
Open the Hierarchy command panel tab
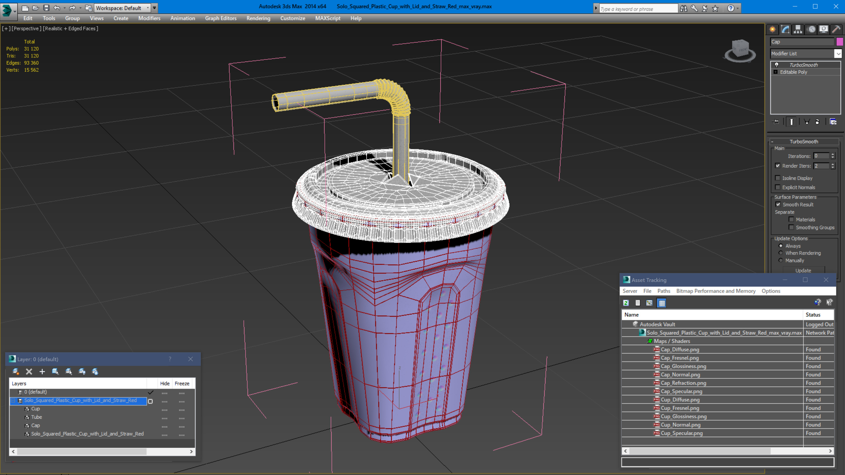pyautogui.click(x=798, y=30)
